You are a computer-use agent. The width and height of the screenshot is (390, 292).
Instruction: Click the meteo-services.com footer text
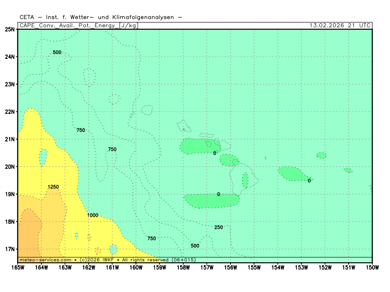45,260
